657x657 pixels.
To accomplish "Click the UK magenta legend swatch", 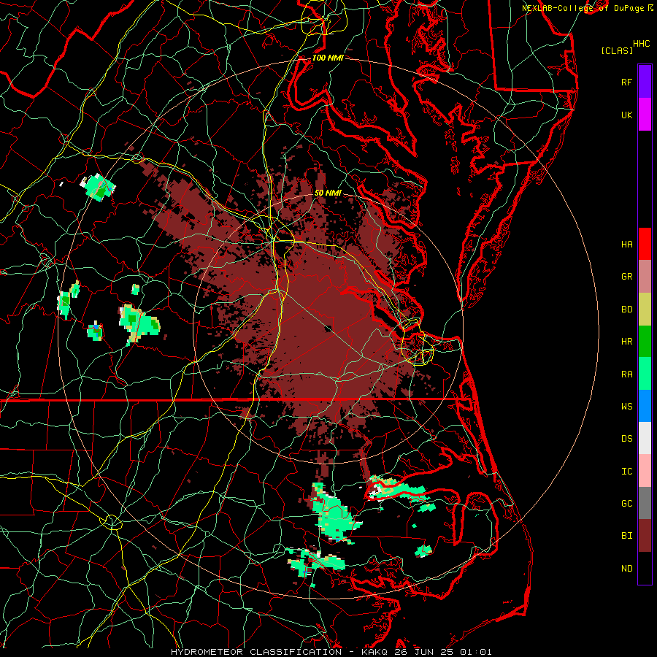I will point(645,115).
